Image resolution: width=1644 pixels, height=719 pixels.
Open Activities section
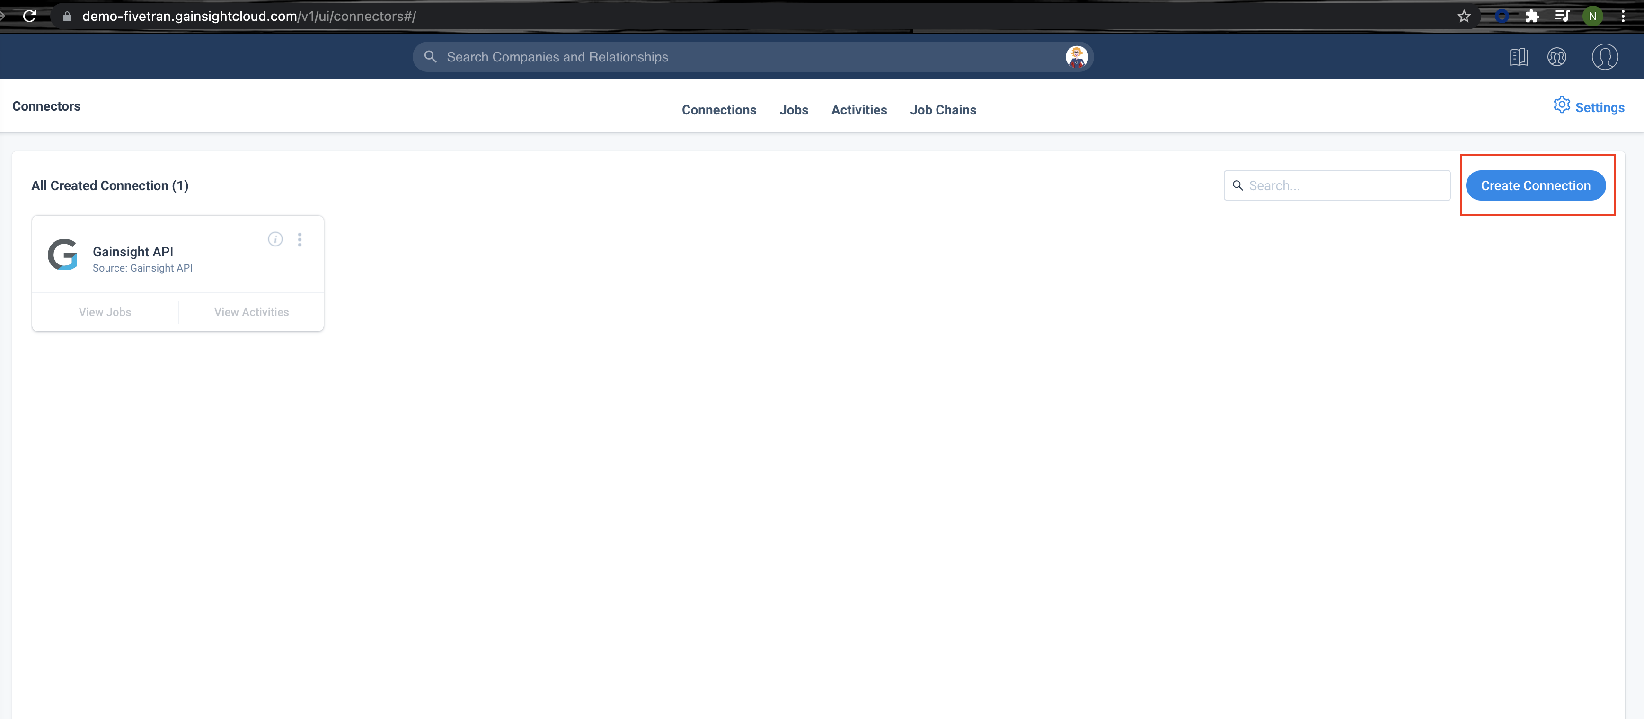[x=859, y=109]
